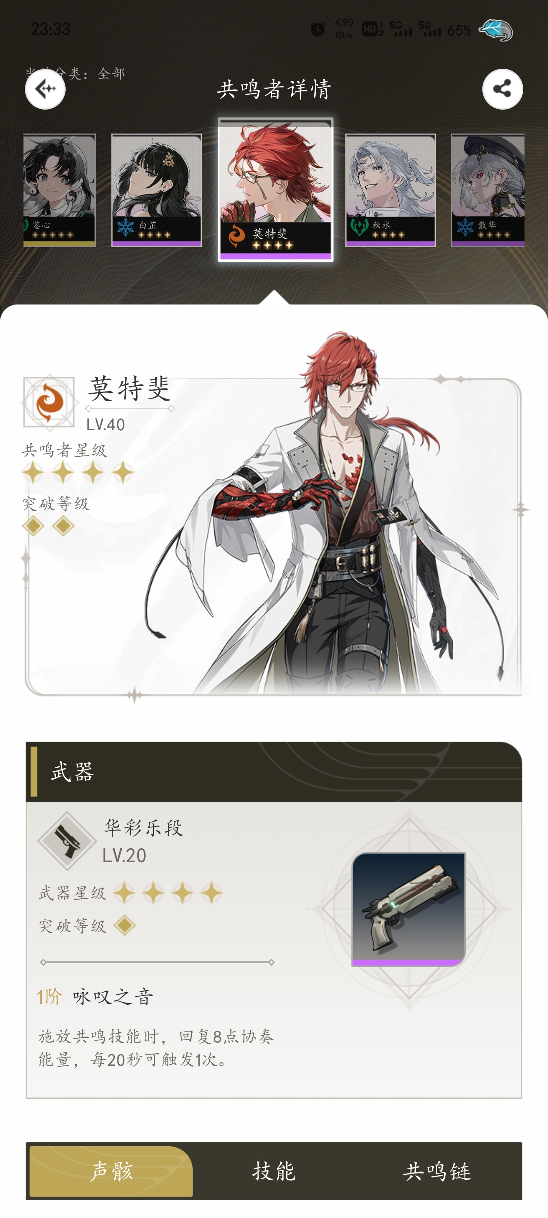Tap the back arrow button
548x1218 pixels.
point(45,89)
